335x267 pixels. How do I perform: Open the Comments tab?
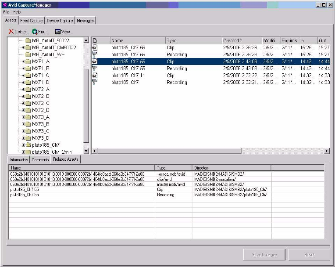coord(40,159)
